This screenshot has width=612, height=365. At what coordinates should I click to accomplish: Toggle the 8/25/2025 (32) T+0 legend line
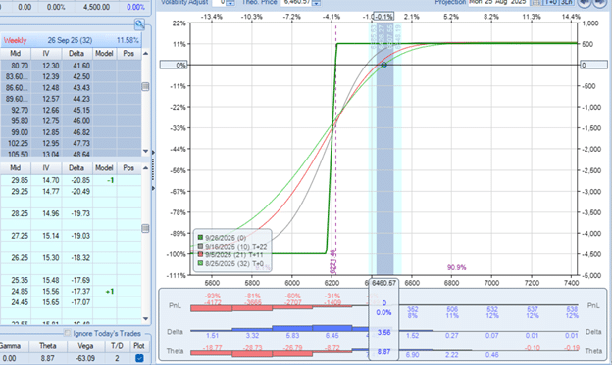pos(230,263)
